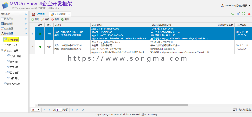Go to first page in pager

click(45, 110)
